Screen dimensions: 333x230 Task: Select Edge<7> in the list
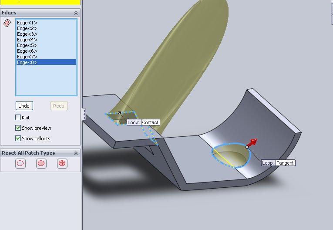coord(46,57)
